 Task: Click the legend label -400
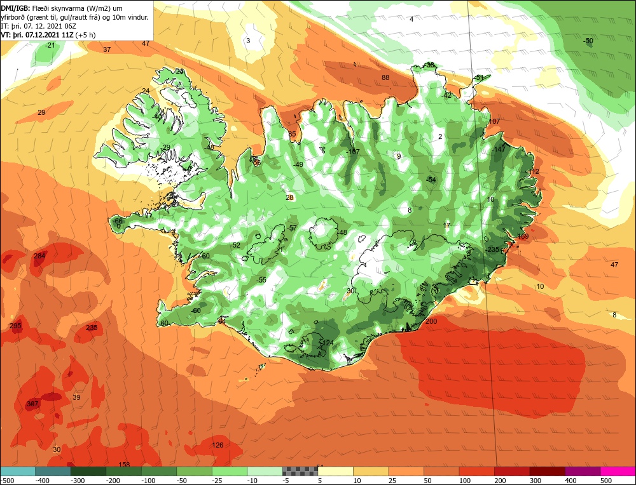pyautogui.click(x=43, y=481)
